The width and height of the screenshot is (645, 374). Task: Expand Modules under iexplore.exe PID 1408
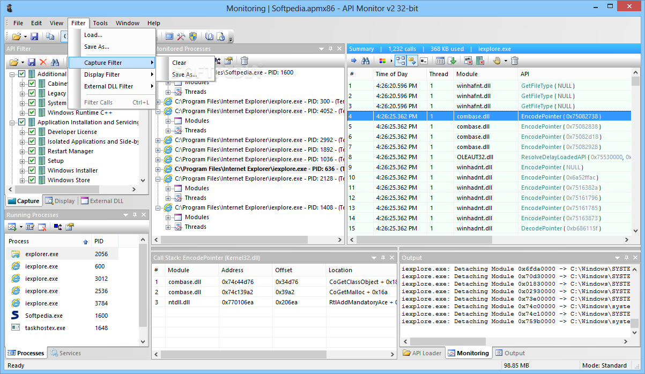click(x=168, y=217)
